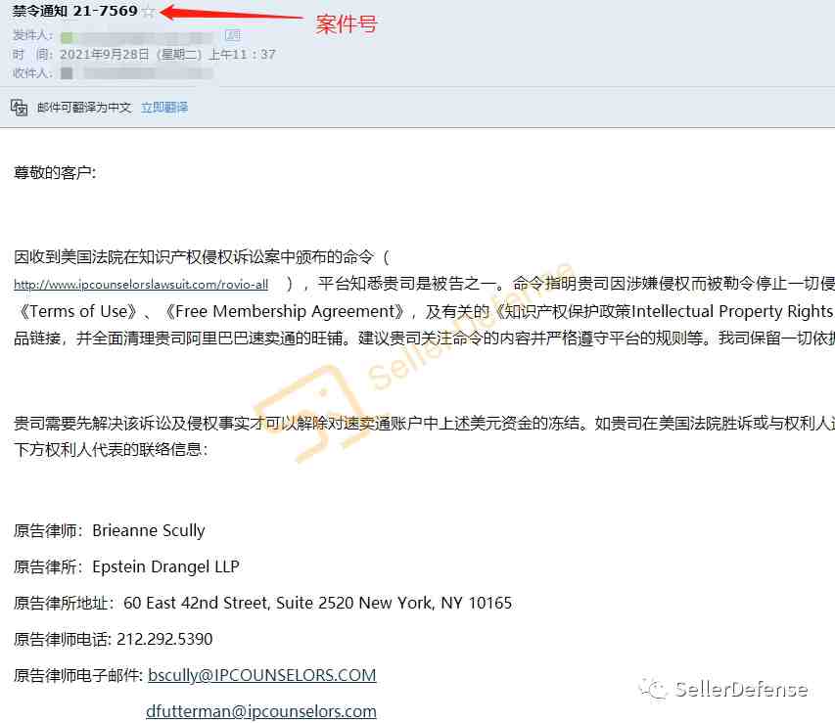Click the gray recipient avatar icon
This screenshot has height=723, width=835.
[x=67, y=73]
